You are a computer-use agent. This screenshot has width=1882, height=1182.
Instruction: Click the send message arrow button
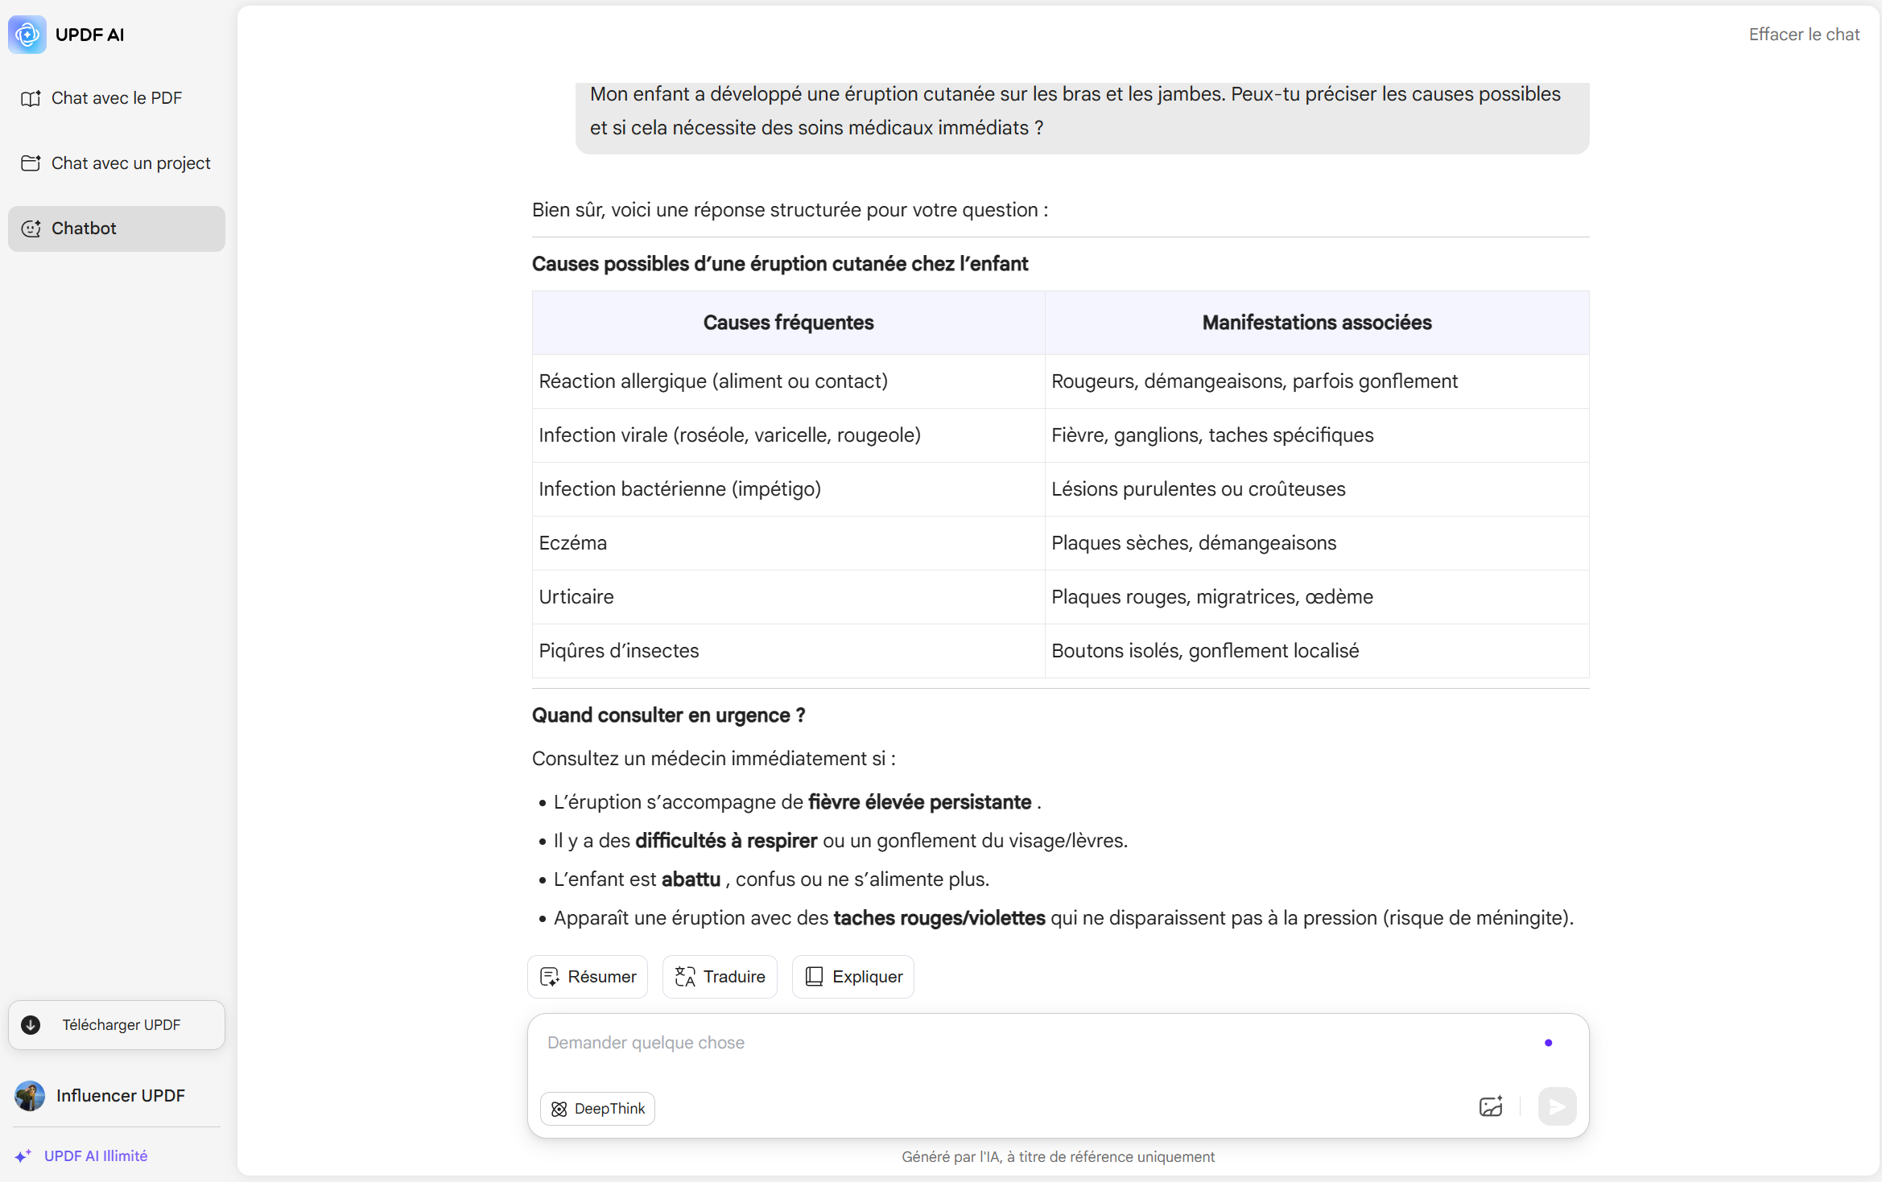(x=1557, y=1107)
